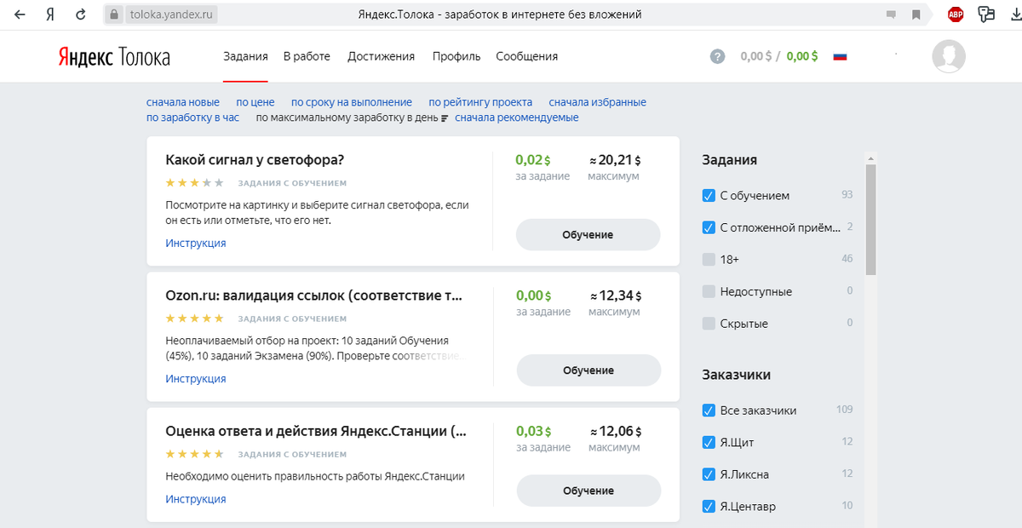Image resolution: width=1022 pixels, height=528 pixels.
Task: Click the address bar 'toloka.yandex.ru'
Action: [172, 14]
